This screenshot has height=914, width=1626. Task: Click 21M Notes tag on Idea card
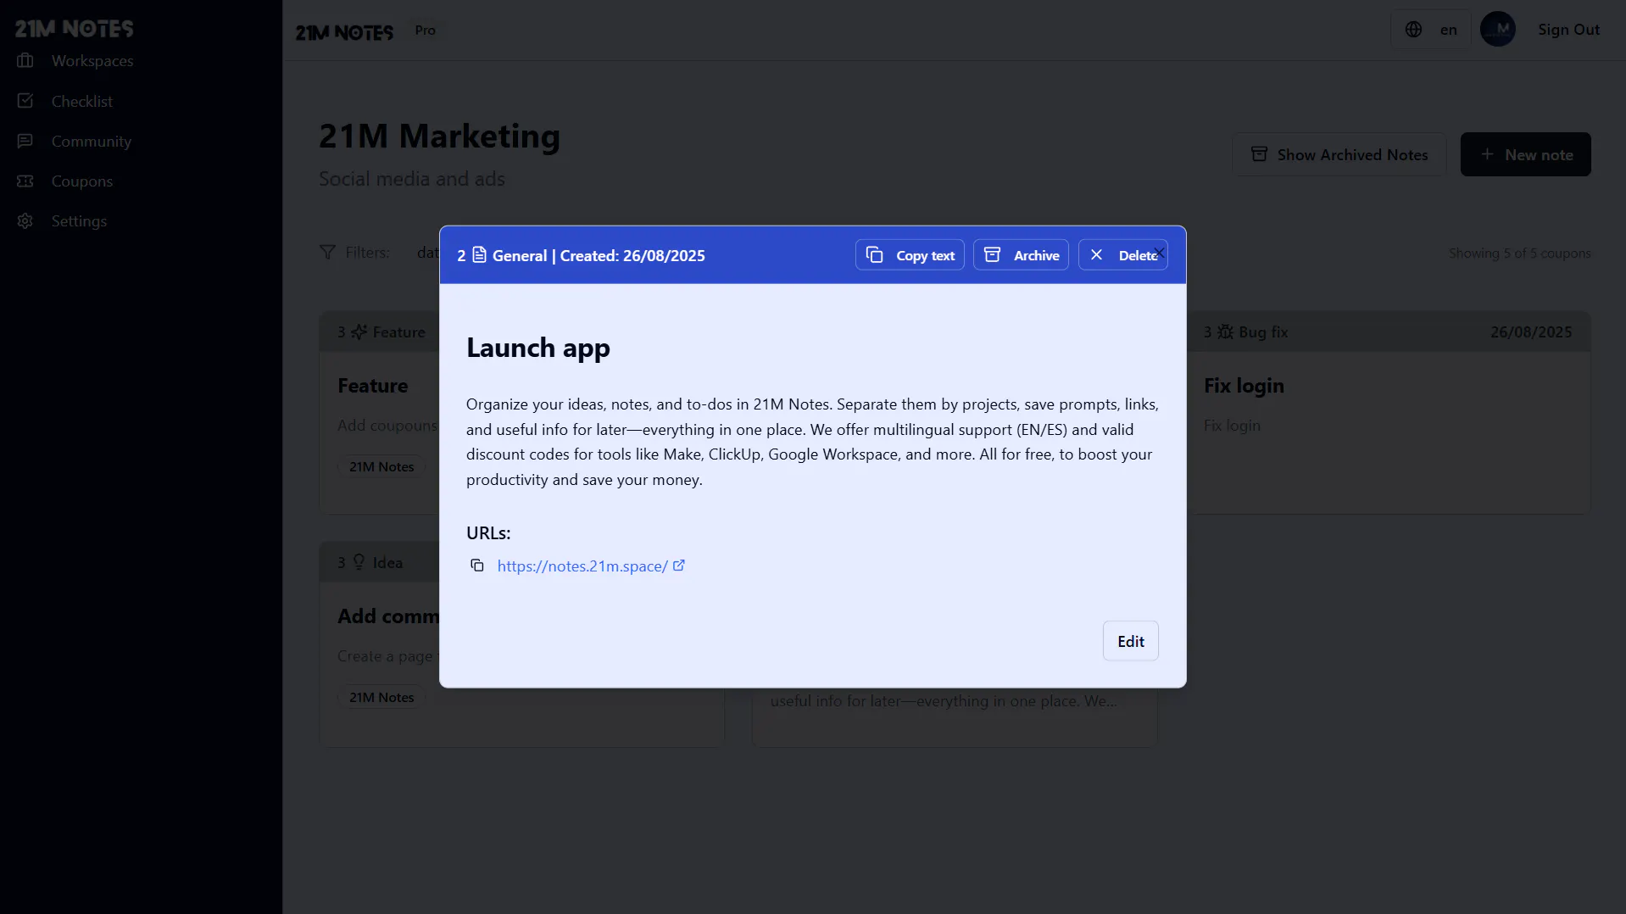click(x=381, y=697)
